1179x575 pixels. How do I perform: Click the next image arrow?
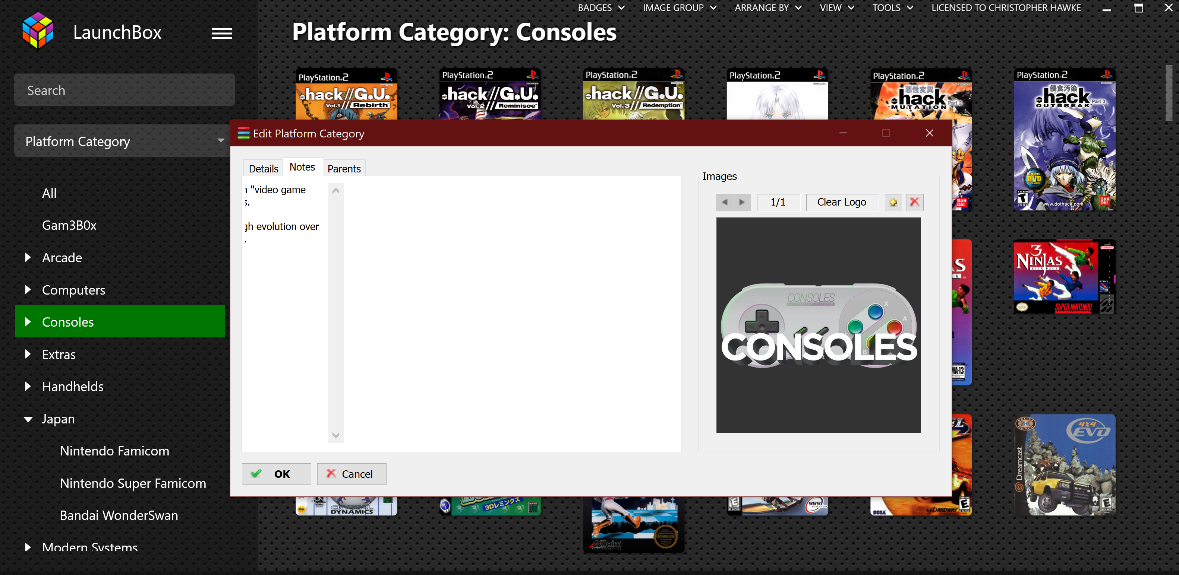pos(742,202)
